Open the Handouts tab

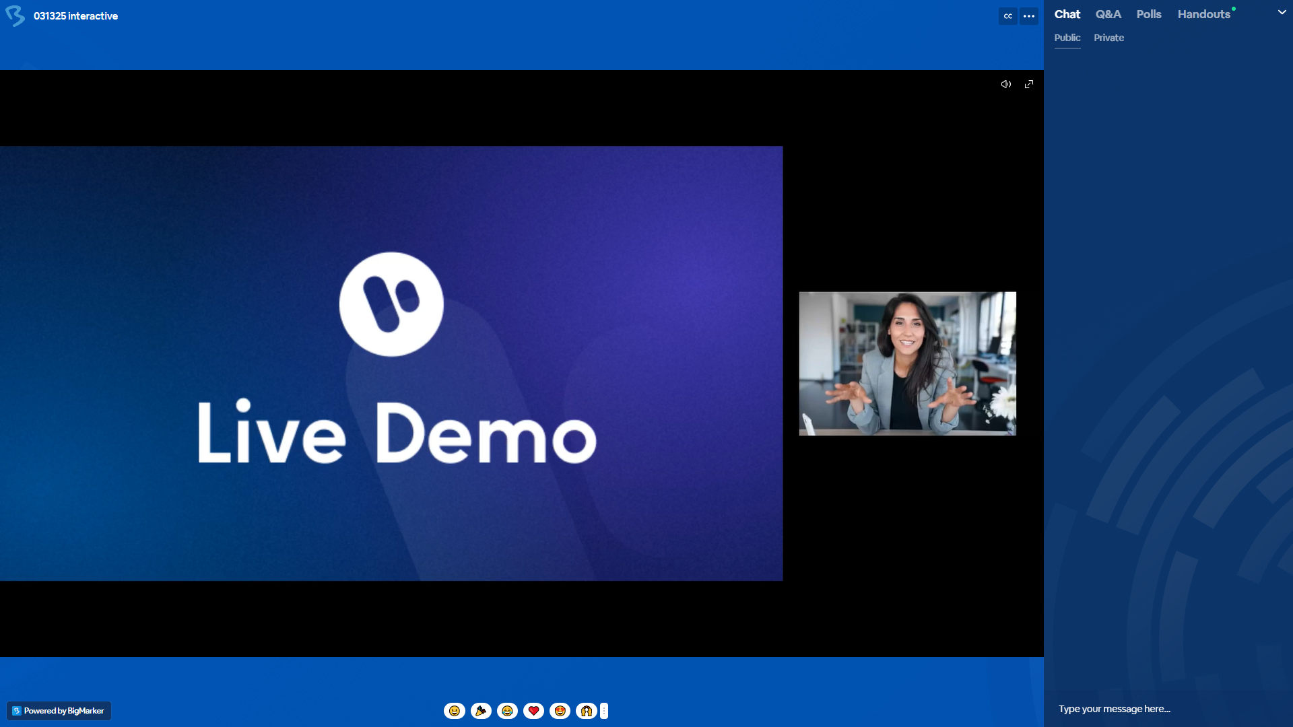coord(1204,14)
